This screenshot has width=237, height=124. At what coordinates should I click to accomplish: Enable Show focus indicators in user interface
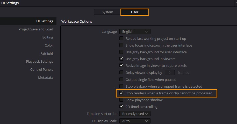[121, 45]
